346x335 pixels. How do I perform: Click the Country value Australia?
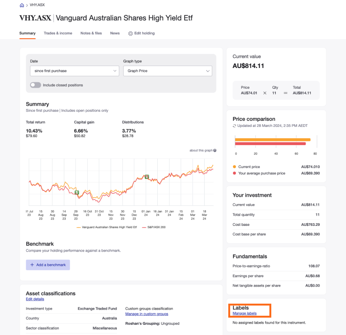pos(109,318)
